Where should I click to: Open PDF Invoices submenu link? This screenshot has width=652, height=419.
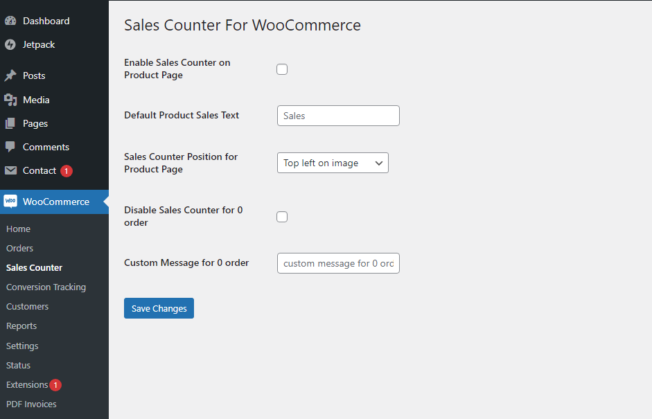[x=31, y=404]
